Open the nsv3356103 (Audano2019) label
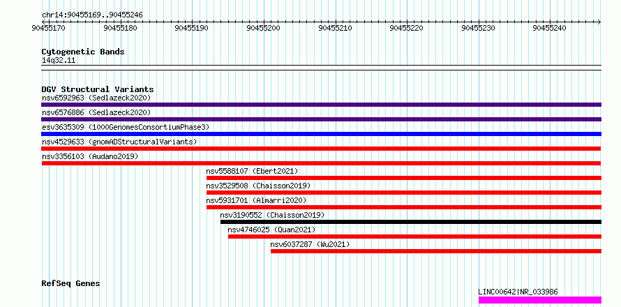 pyautogui.click(x=90, y=156)
